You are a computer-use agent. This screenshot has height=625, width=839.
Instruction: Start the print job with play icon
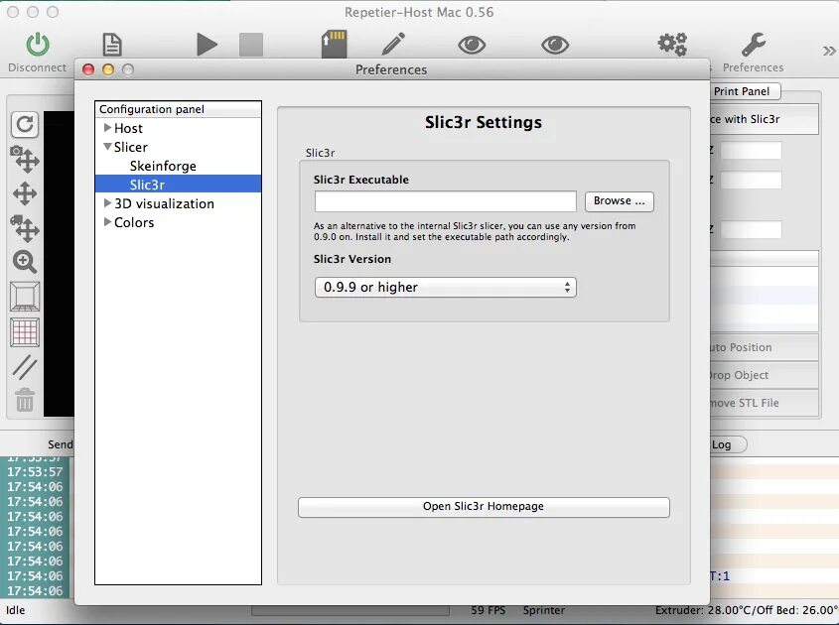(x=207, y=45)
